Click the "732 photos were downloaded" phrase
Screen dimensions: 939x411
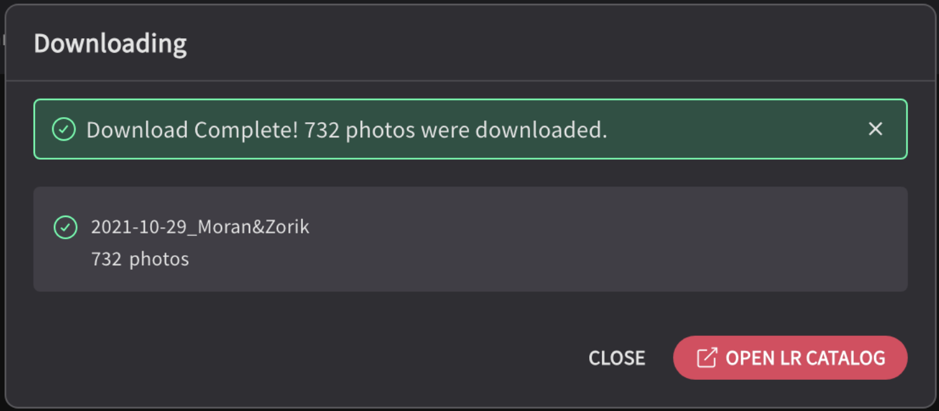456,130
